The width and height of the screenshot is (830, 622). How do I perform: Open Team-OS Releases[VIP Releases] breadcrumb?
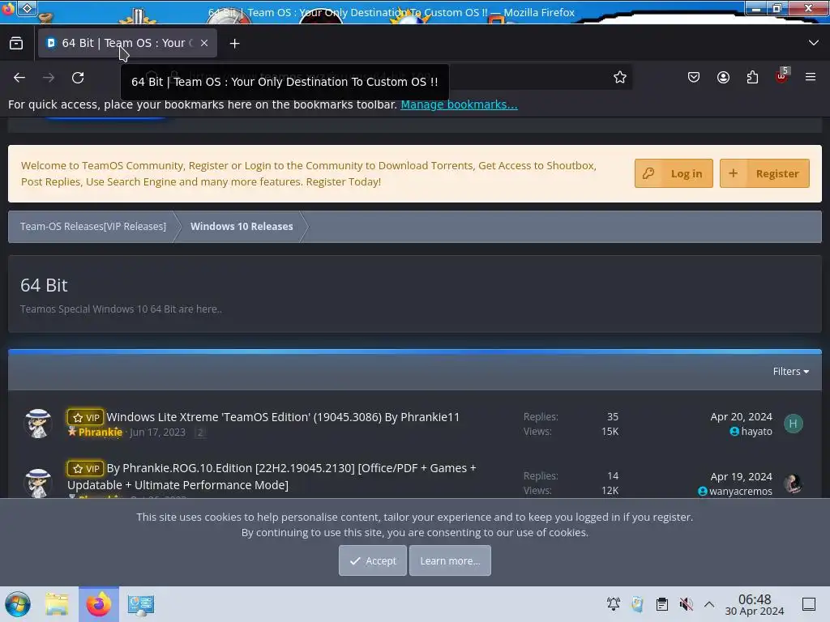(92, 227)
